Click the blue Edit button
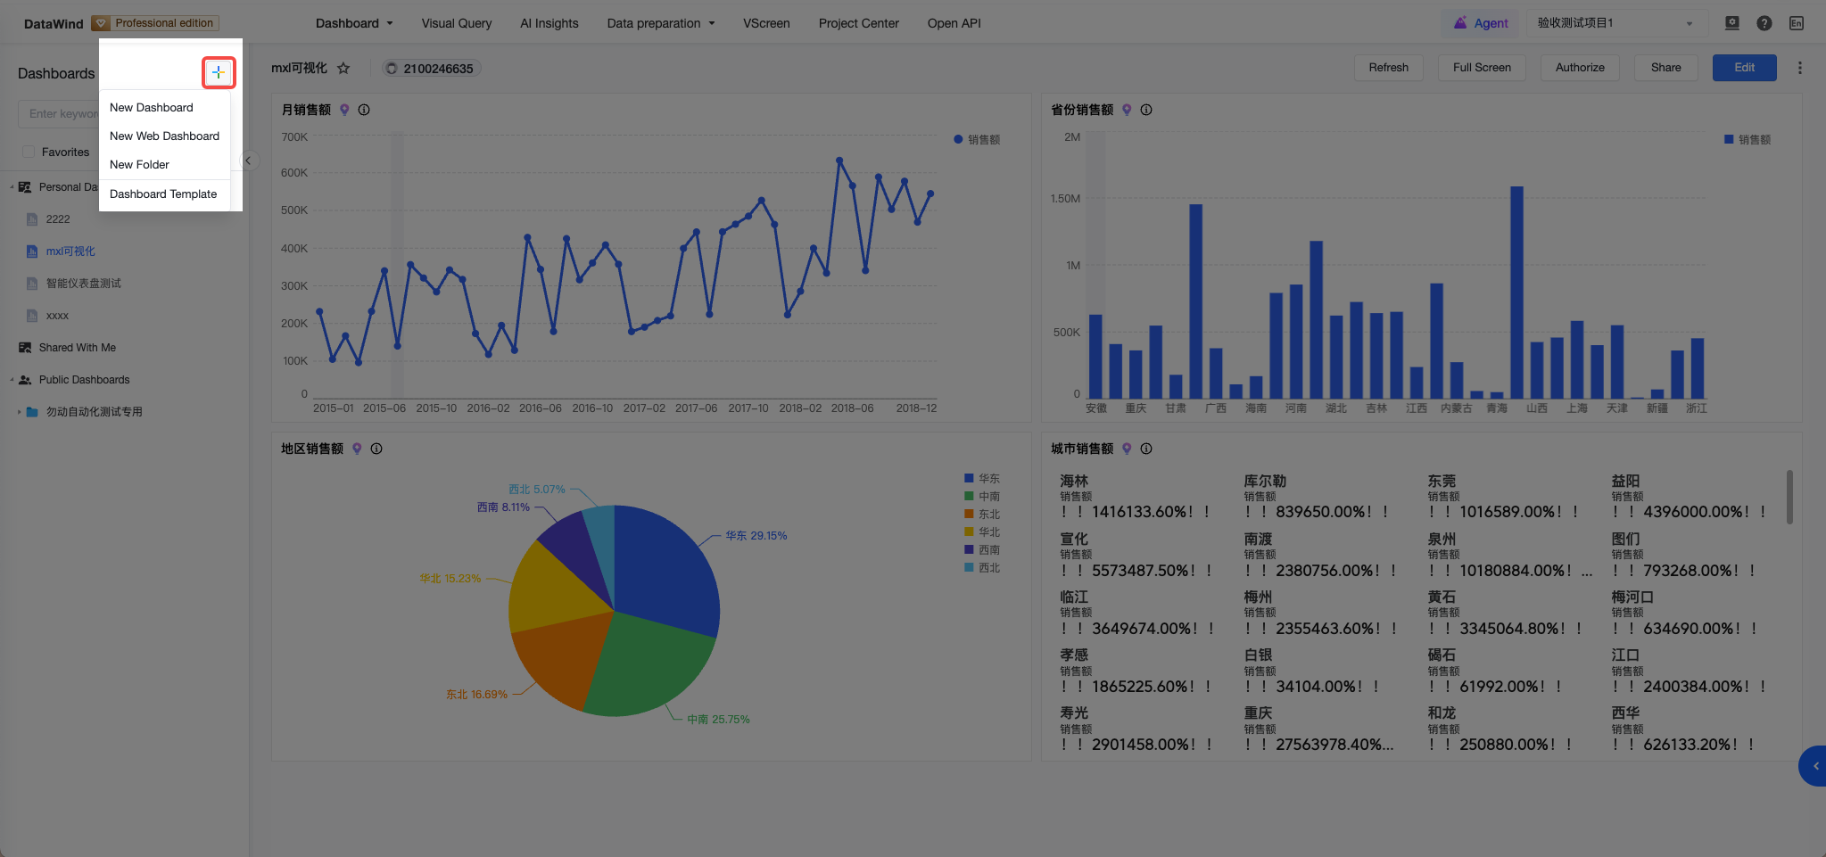The width and height of the screenshot is (1826, 857). tap(1744, 68)
